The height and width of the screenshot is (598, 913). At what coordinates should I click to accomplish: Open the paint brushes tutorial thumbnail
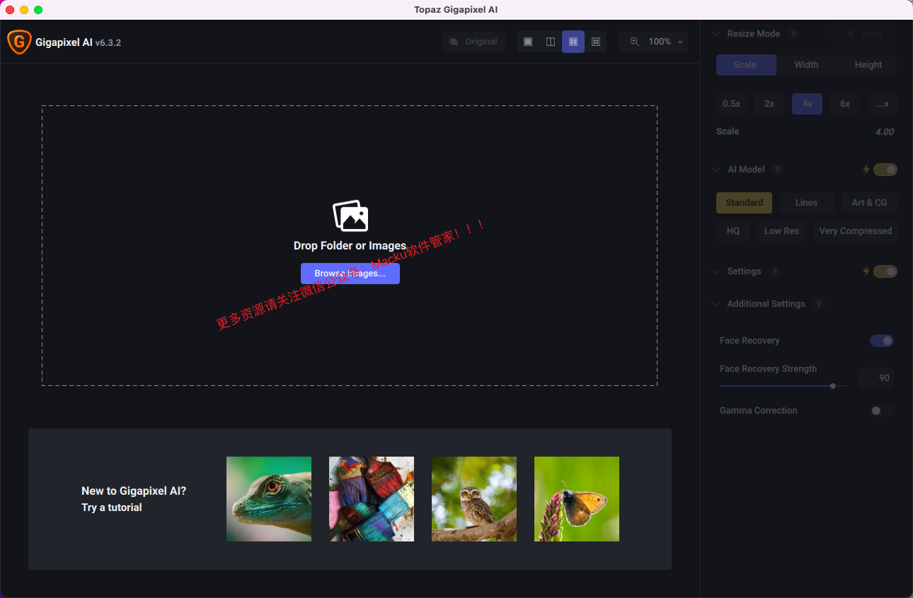tap(372, 499)
